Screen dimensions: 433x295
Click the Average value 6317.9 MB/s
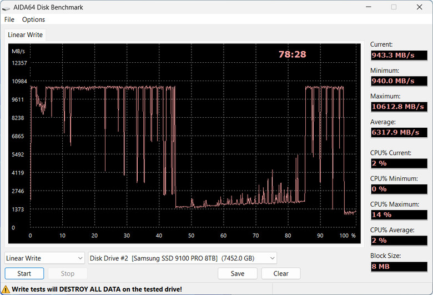coord(399,132)
